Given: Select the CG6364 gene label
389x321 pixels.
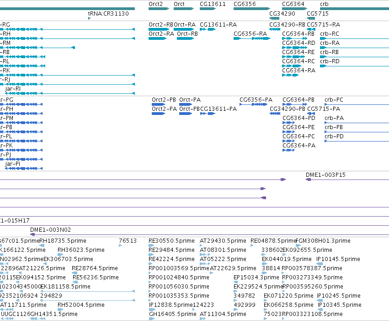Looking at the screenshot, I should (x=293, y=4).
